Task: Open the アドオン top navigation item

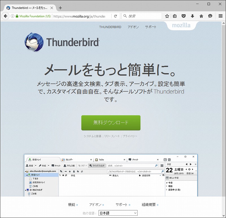Action: [133, 27]
